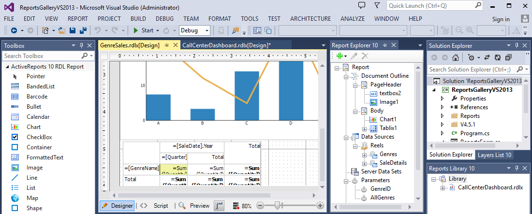The height and width of the screenshot is (214, 532).
Task: Click the green add icon in Report Explorer
Action: 340,57
